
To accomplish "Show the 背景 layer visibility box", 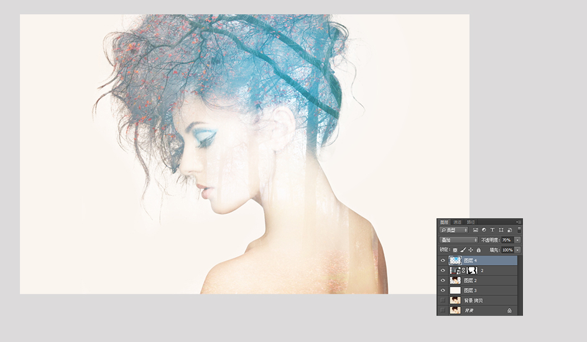I will (x=443, y=310).
